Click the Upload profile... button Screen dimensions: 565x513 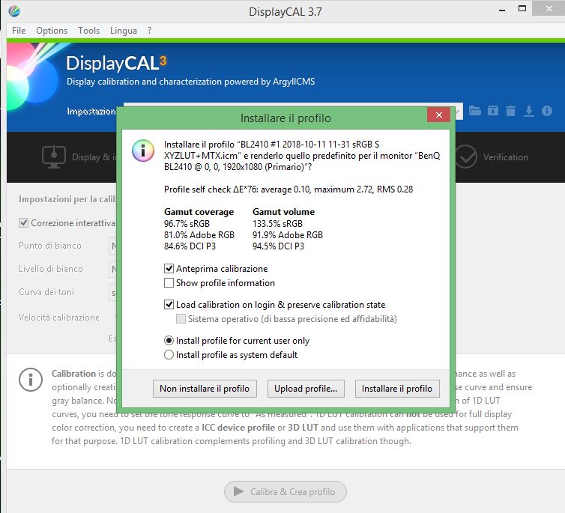click(x=306, y=389)
